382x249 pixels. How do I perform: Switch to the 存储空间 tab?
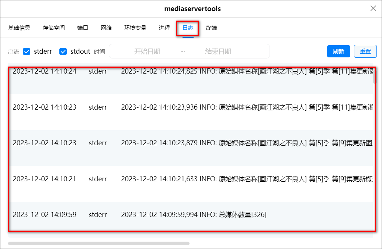tap(53, 28)
